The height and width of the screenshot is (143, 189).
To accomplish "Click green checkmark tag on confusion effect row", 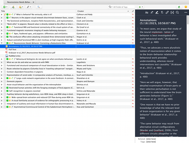I will 8,37.
